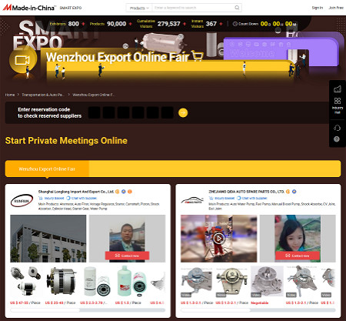
Task: Select the Wenzhou Export Online Fair tab
Action: (47, 169)
